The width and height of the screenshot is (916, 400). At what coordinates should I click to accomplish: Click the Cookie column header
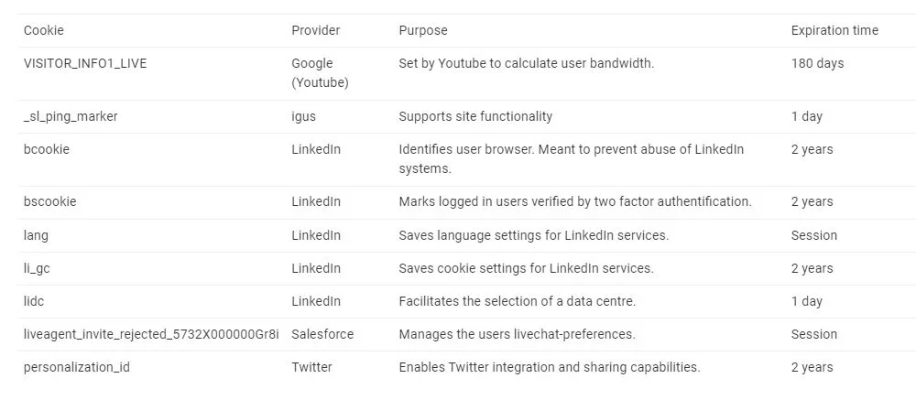tap(44, 30)
